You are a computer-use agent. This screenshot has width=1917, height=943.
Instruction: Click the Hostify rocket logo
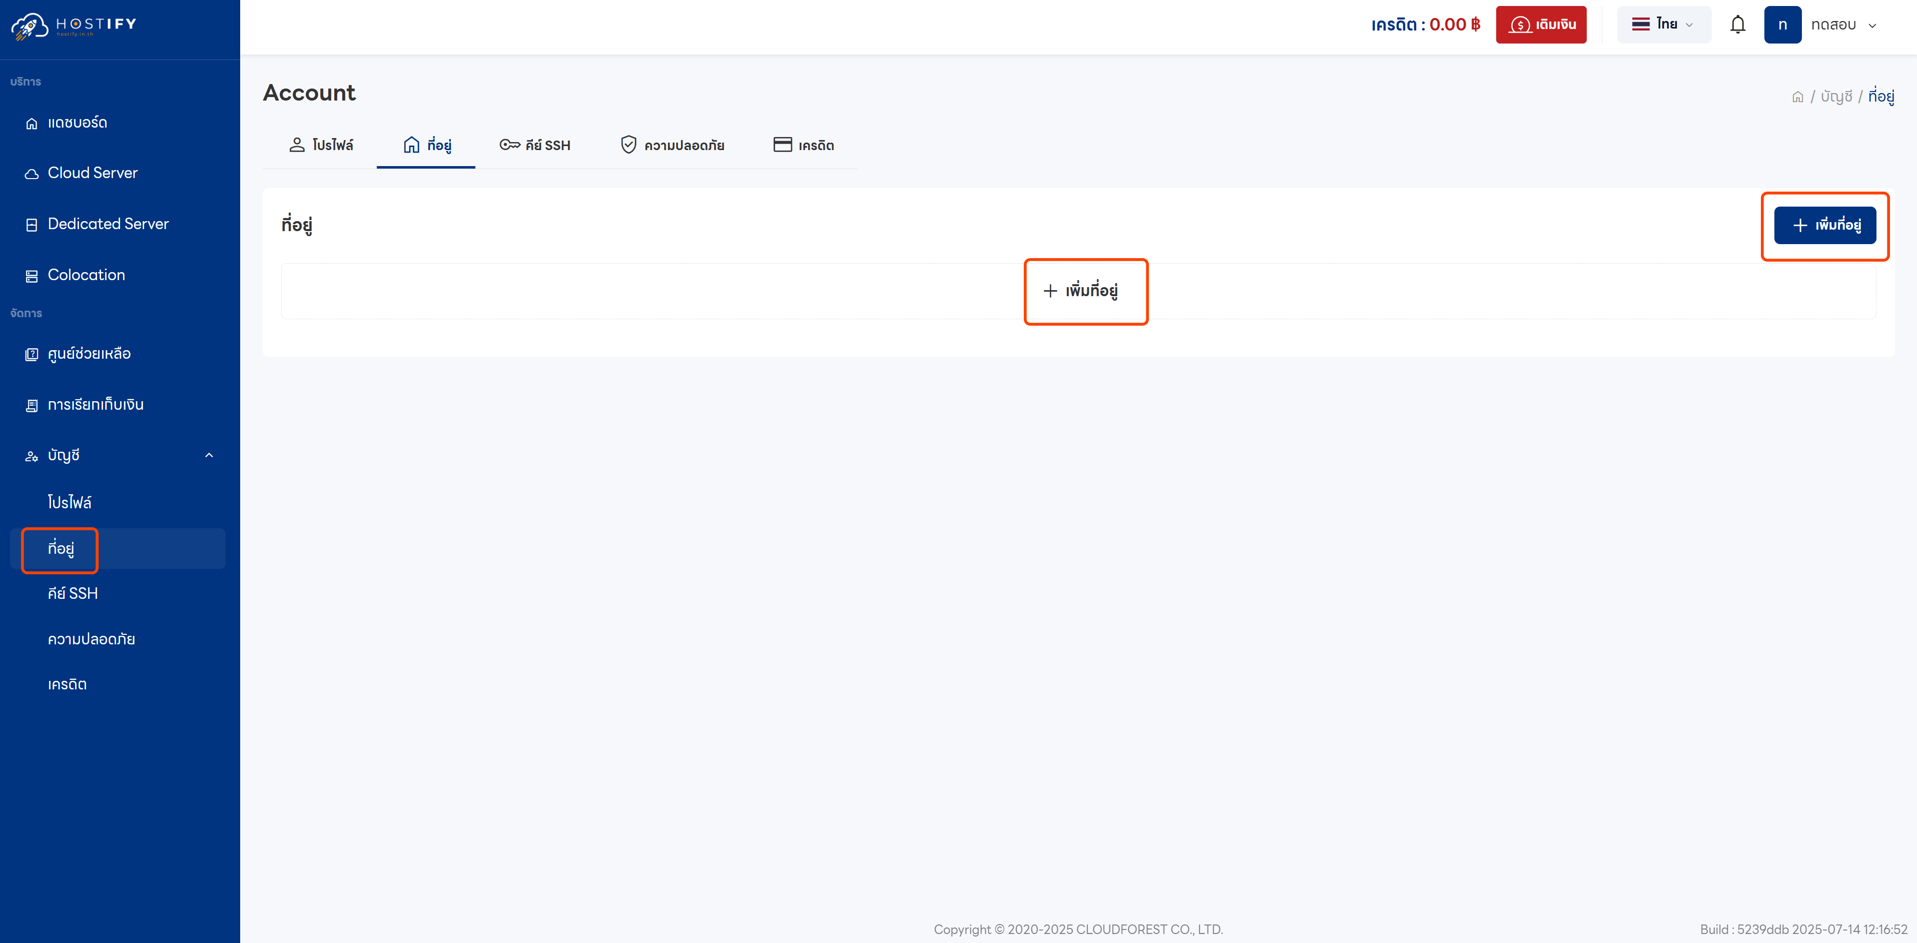[x=30, y=26]
